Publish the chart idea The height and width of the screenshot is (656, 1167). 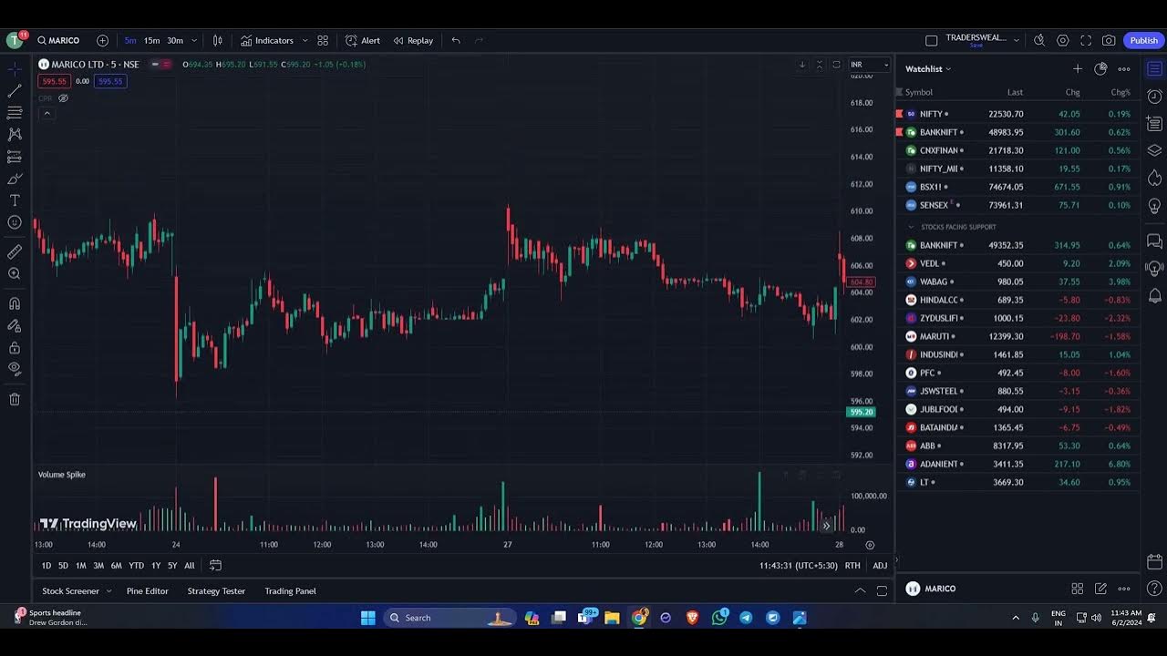(1143, 40)
